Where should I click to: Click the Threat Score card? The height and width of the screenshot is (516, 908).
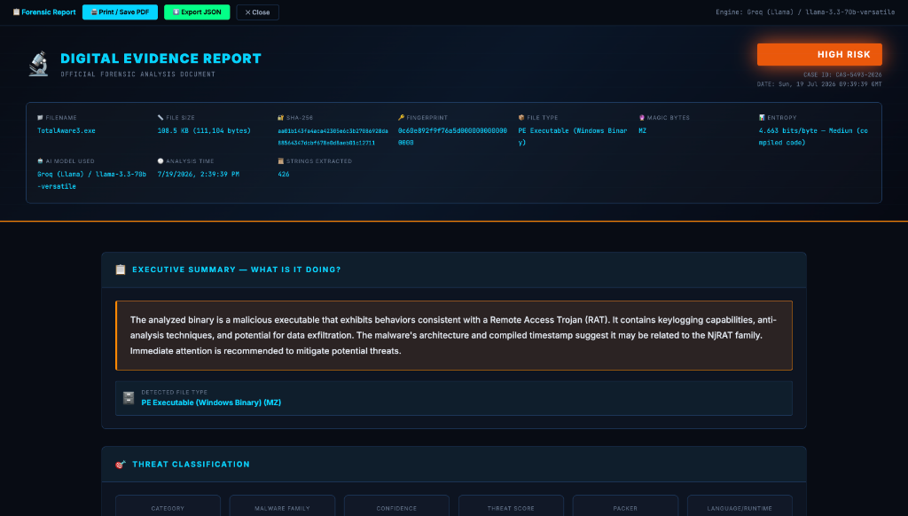(x=511, y=505)
